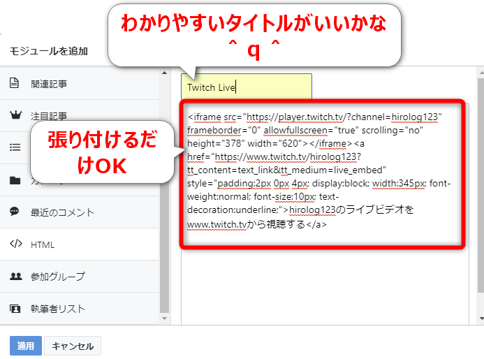The height and width of the screenshot is (359, 484).
Task: Click the module list scrollbar track
Action: click(165, 196)
